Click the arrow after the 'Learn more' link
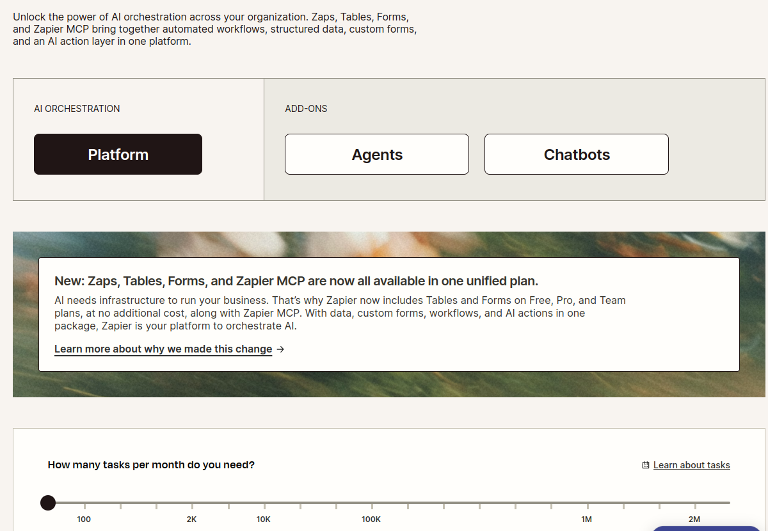 (280, 349)
